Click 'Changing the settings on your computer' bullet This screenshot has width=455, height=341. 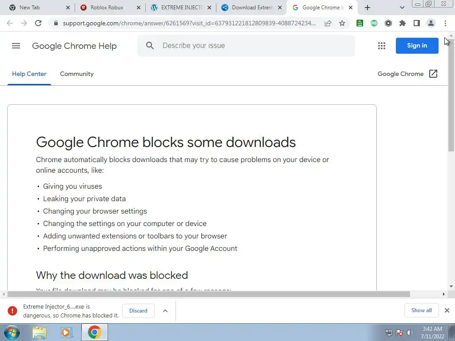125,224
